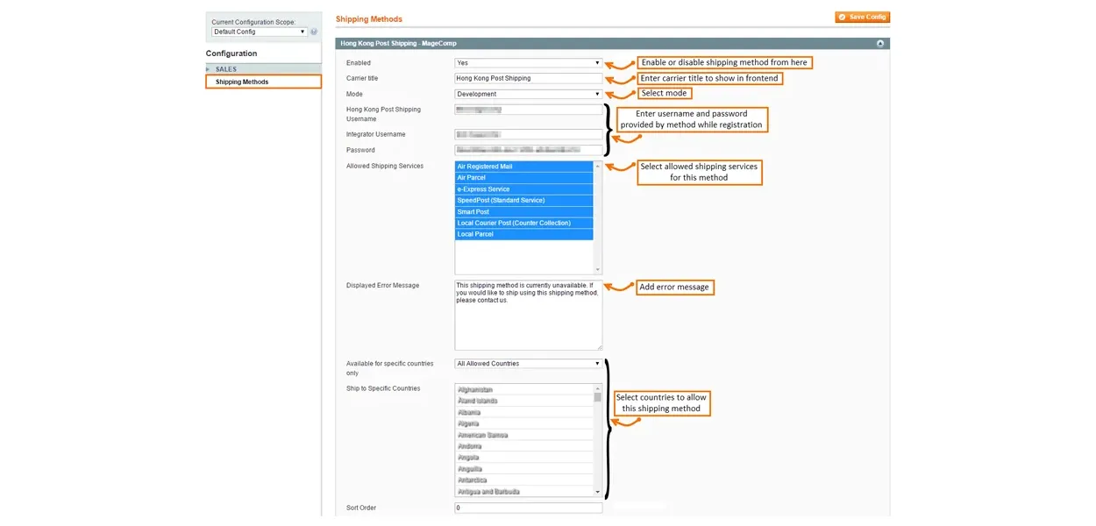Select e-Express Service in the list
Screen dimensions: 1096x526
coord(523,189)
